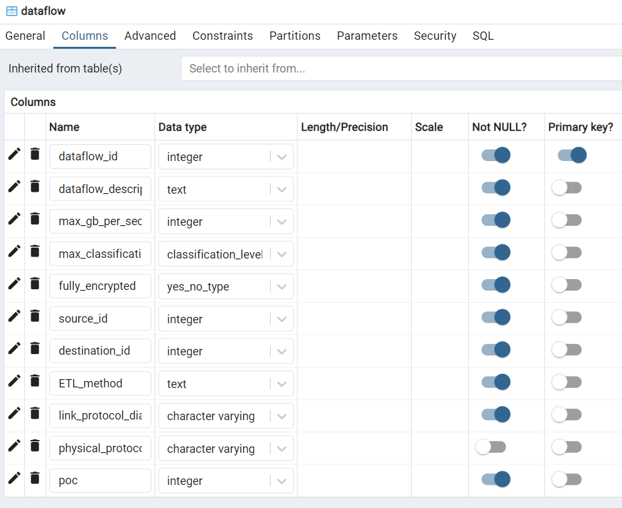The width and height of the screenshot is (622, 508).
Task: Edit the poc column row details
Action: [x=14, y=478]
